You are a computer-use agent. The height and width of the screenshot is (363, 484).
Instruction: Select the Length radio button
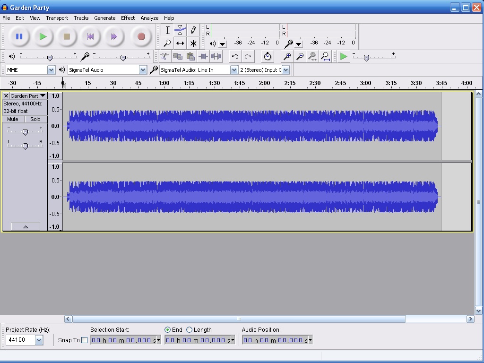coord(189,329)
